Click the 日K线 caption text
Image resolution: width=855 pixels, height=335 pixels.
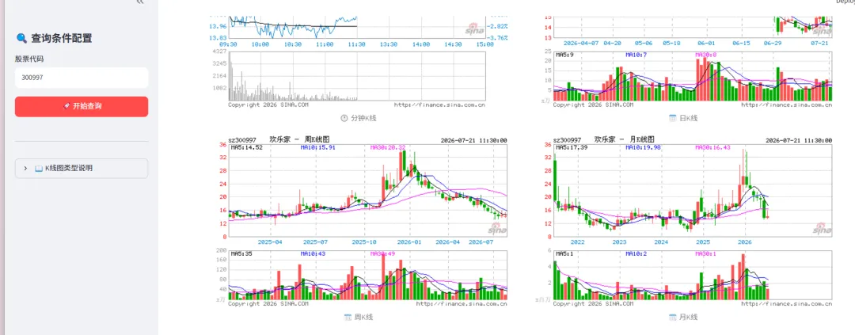[688, 118]
